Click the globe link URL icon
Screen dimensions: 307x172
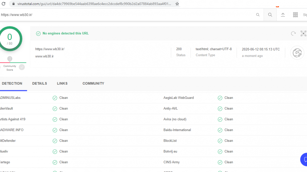(x=297, y=53)
